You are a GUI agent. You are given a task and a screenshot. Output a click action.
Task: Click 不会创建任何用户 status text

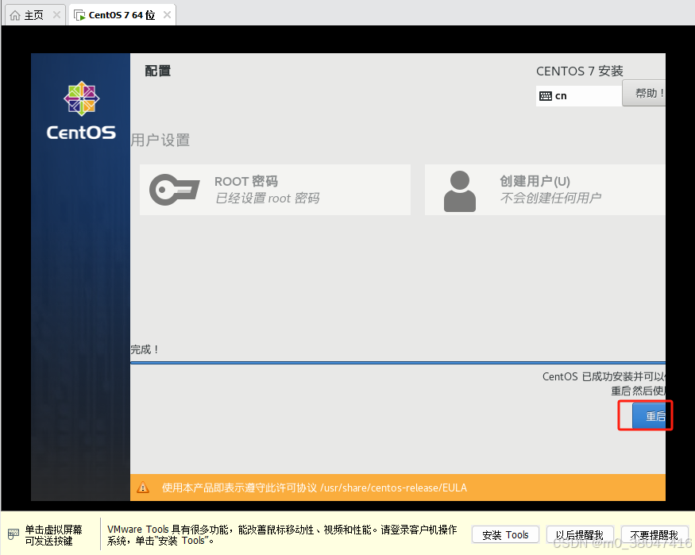550,198
